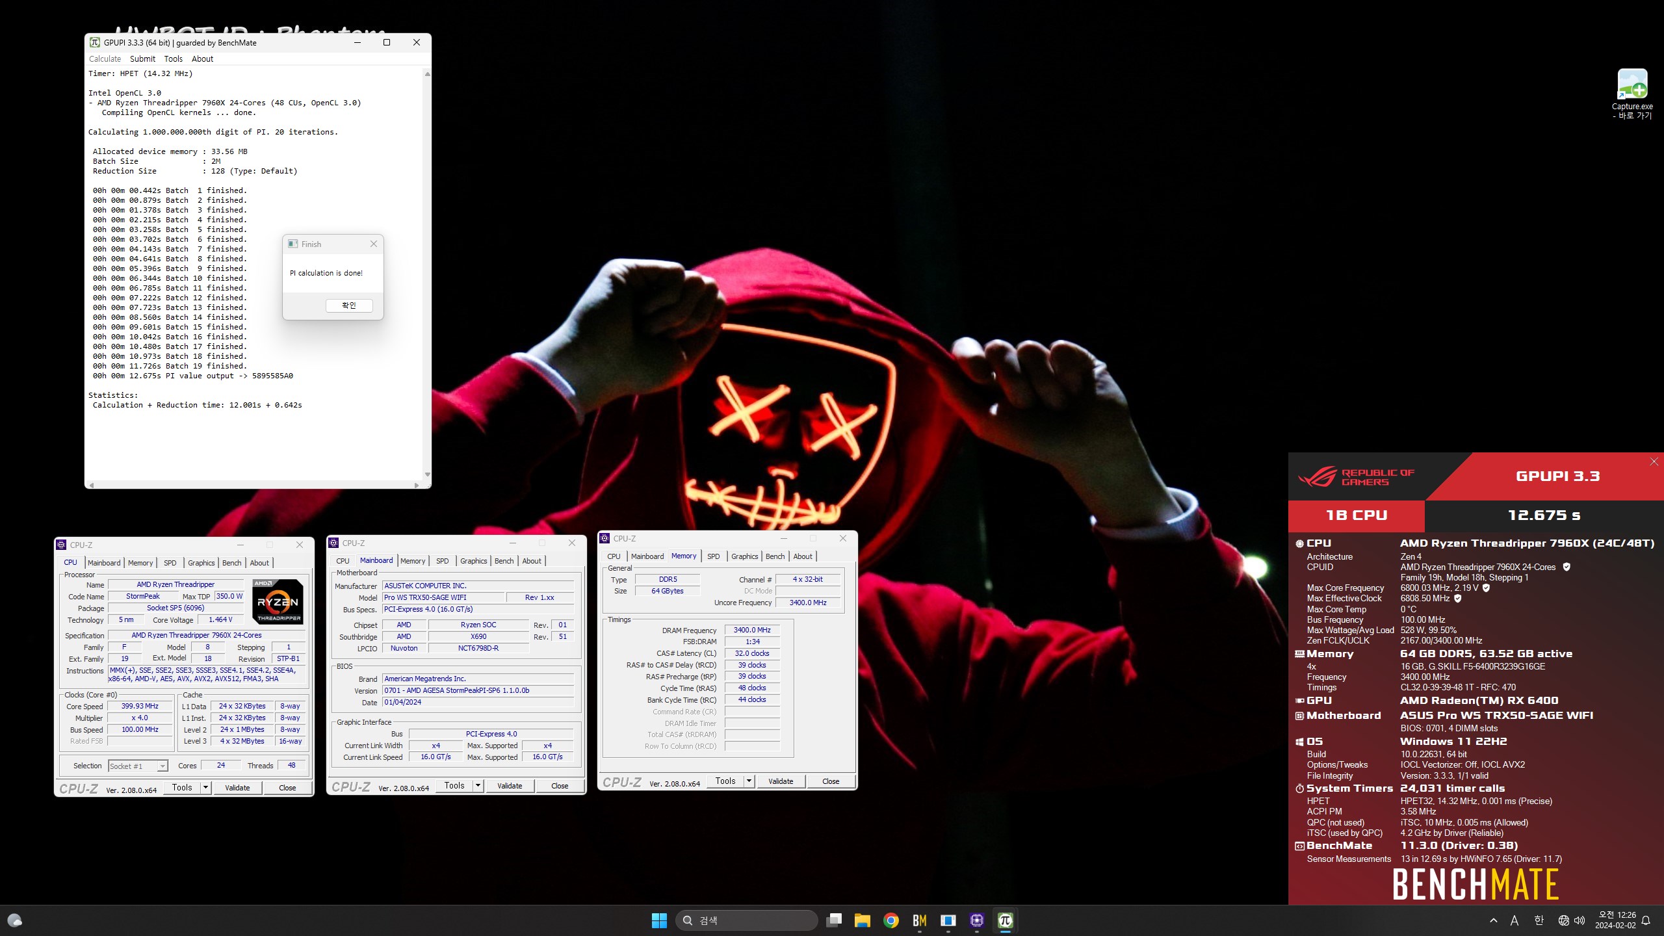Click Validate in first CPU-Z window
Viewport: 1664px width, 936px height.
pyautogui.click(x=237, y=787)
